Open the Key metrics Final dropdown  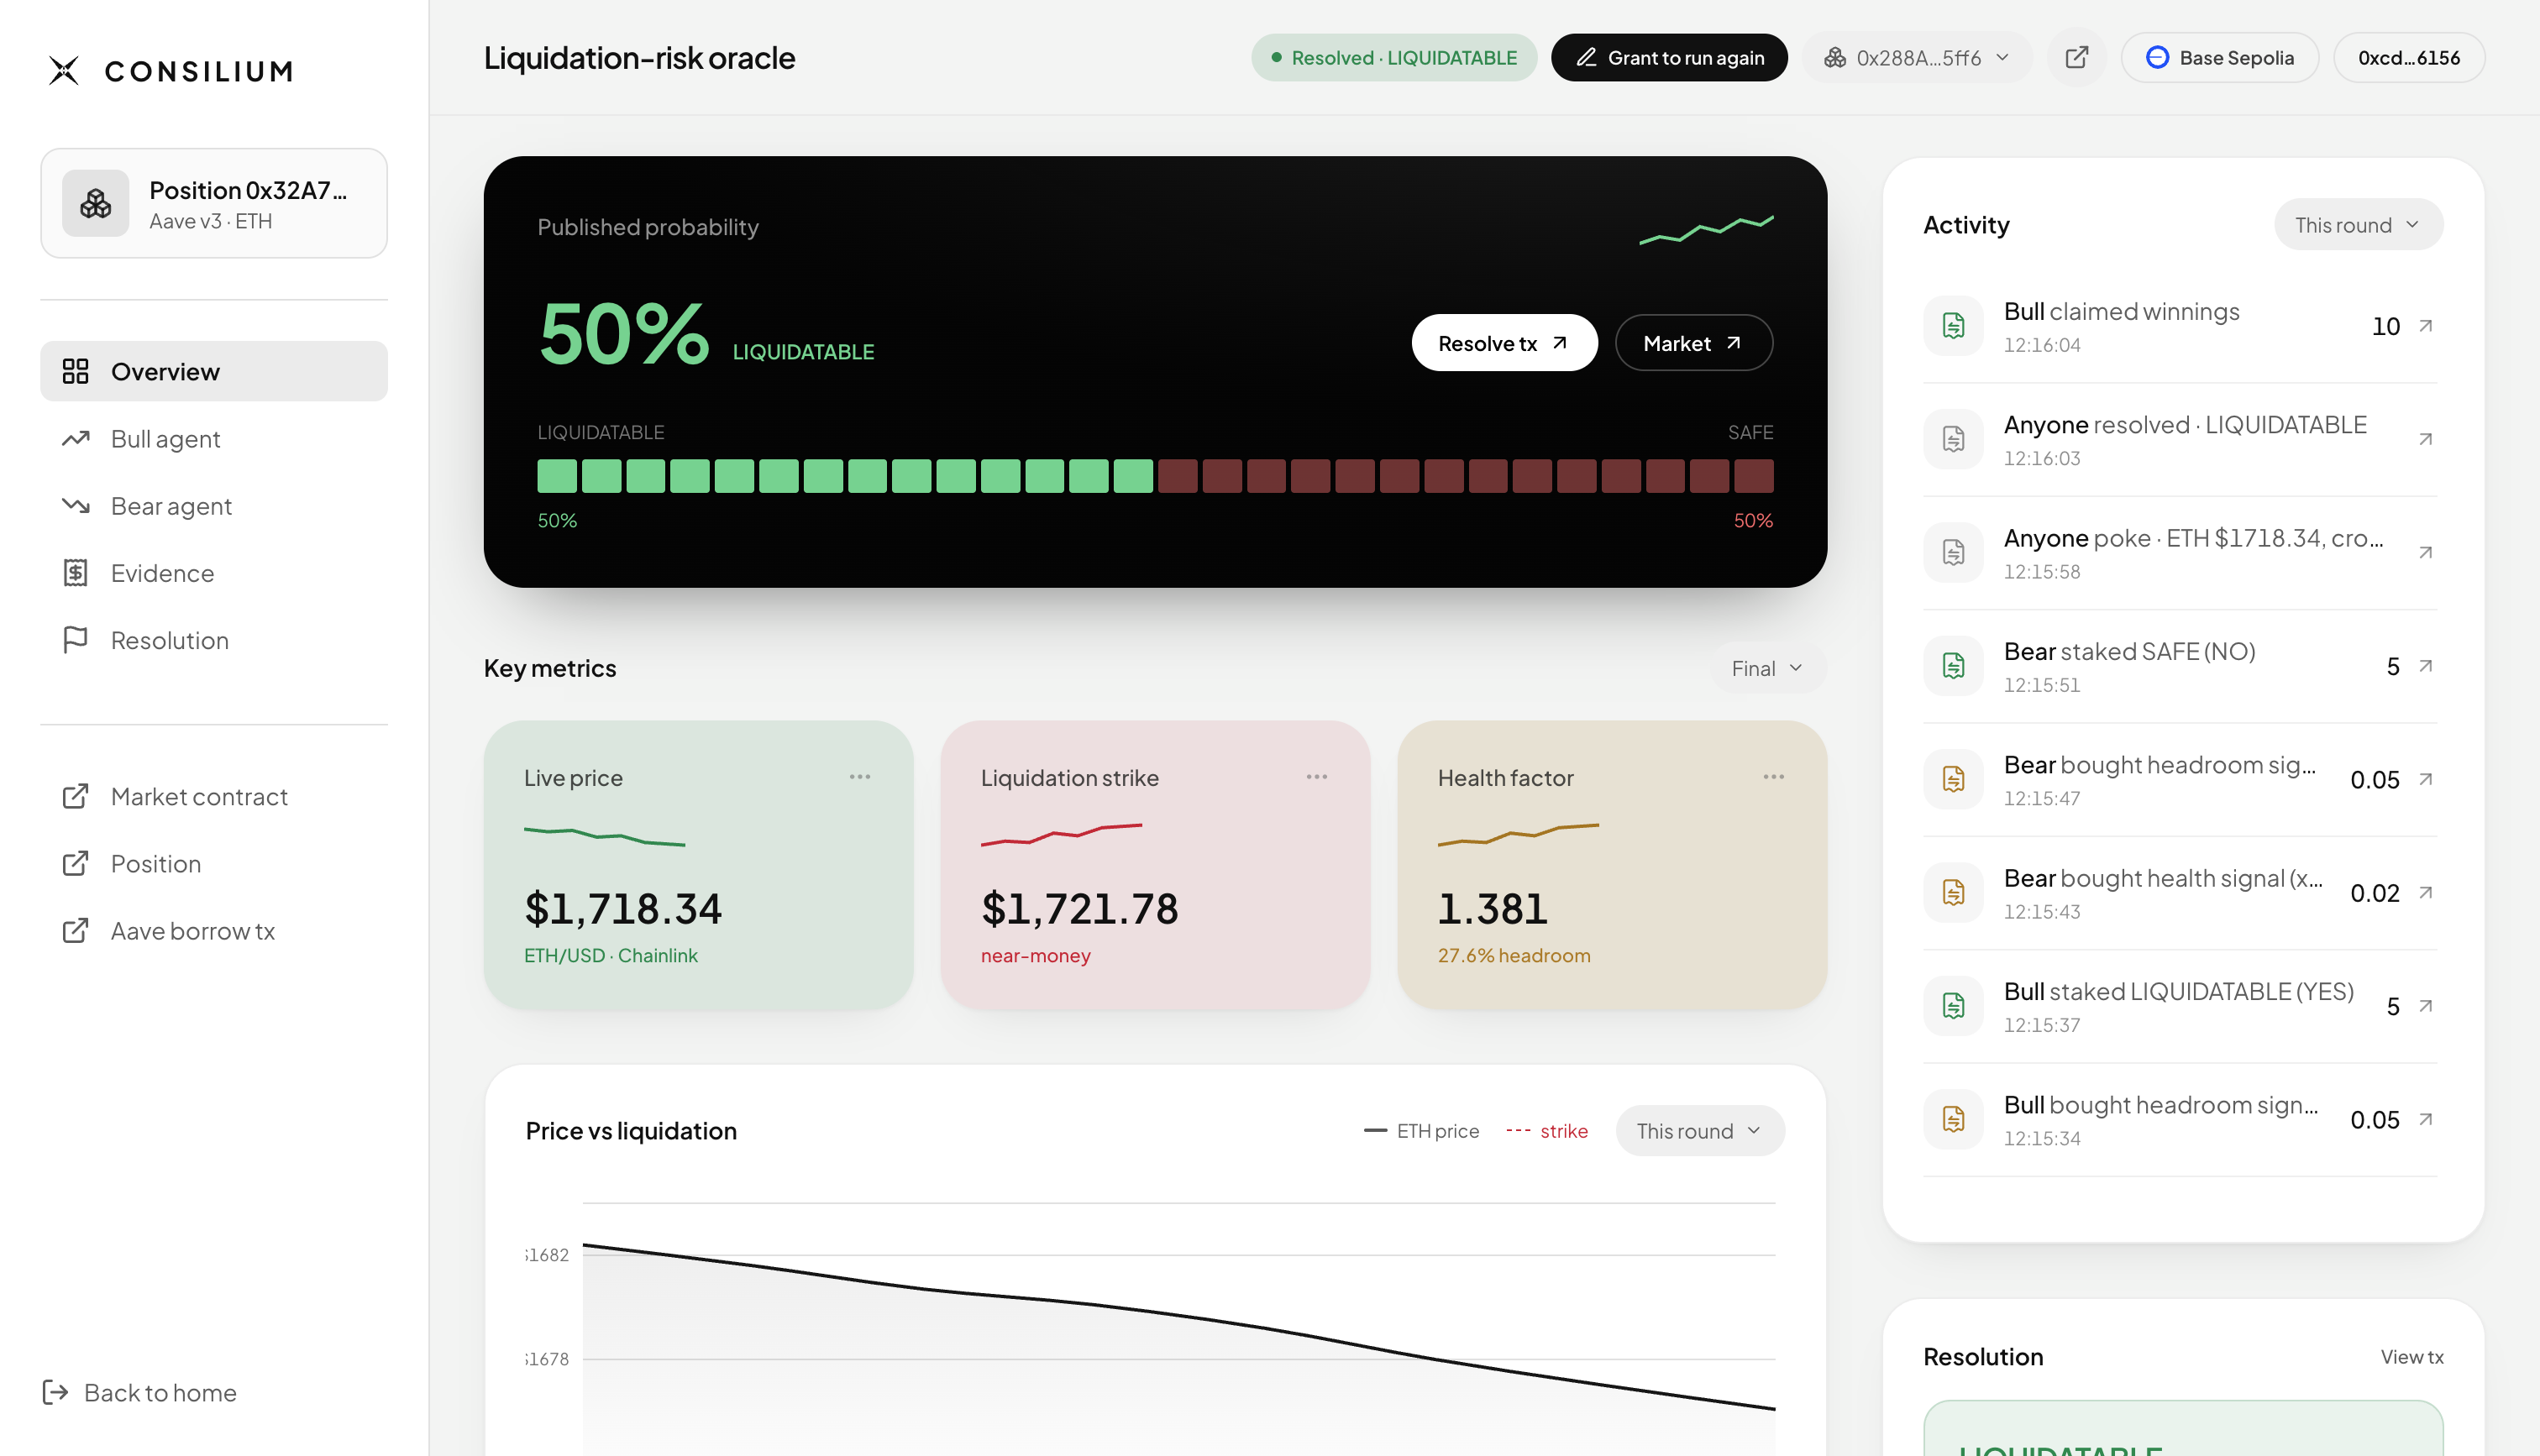point(1767,668)
